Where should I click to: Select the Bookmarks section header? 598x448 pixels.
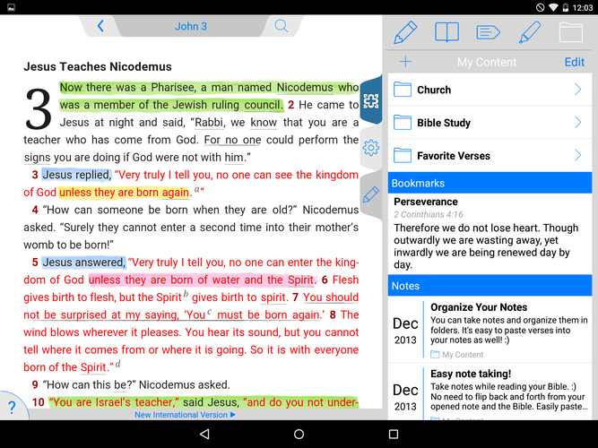tap(490, 183)
